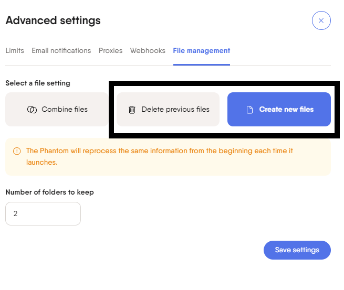Viewport: 344px width, 290px height.
Task: Click the orange warning info icon
Action: [17, 151]
